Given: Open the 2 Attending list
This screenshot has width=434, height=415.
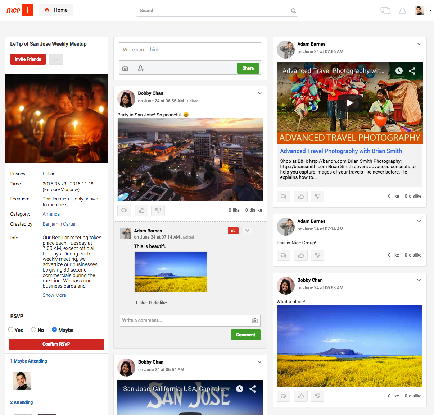Looking at the screenshot, I should point(22,402).
